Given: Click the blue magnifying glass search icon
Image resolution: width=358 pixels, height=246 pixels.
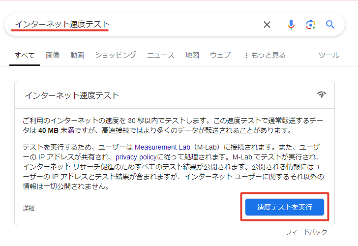Looking at the screenshot, I should click(x=330, y=25).
